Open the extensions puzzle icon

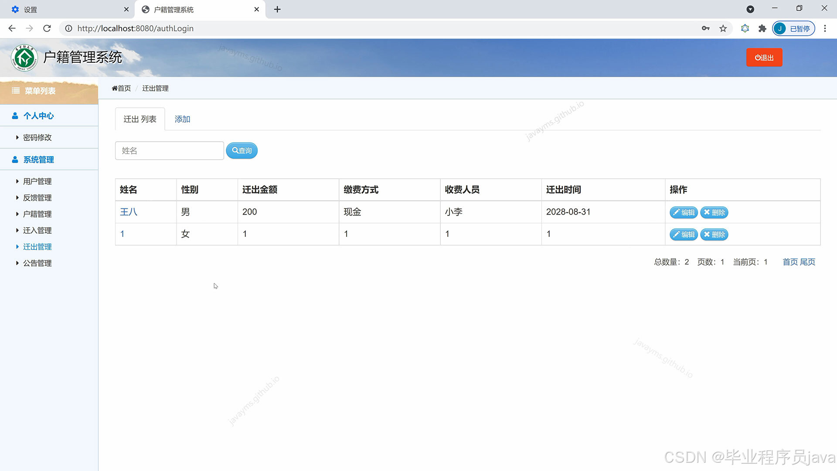pos(762,28)
